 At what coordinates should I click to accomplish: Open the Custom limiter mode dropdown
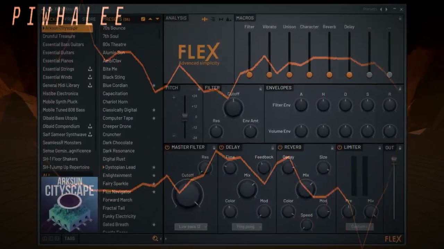pyautogui.click(x=359, y=227)
